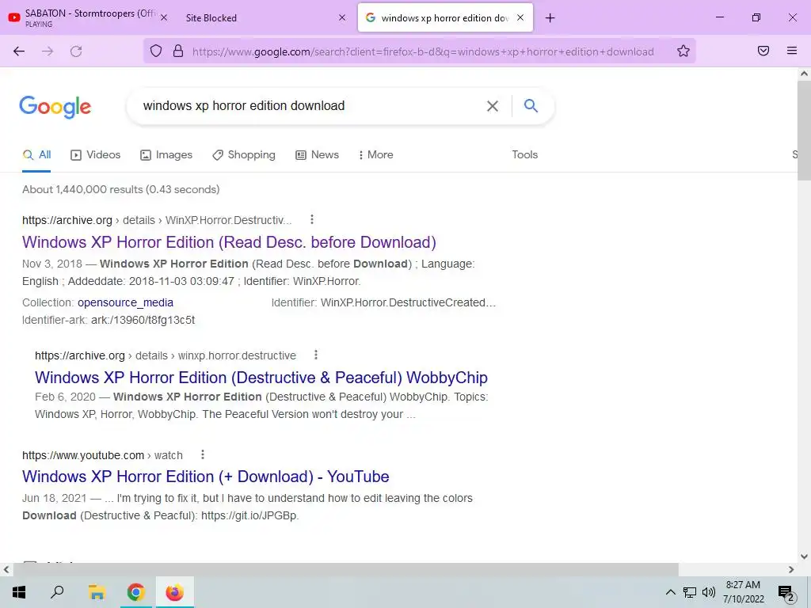Open options dots for first archive.org result
This screenshot has height=608, width=811.
pos(312,220)
